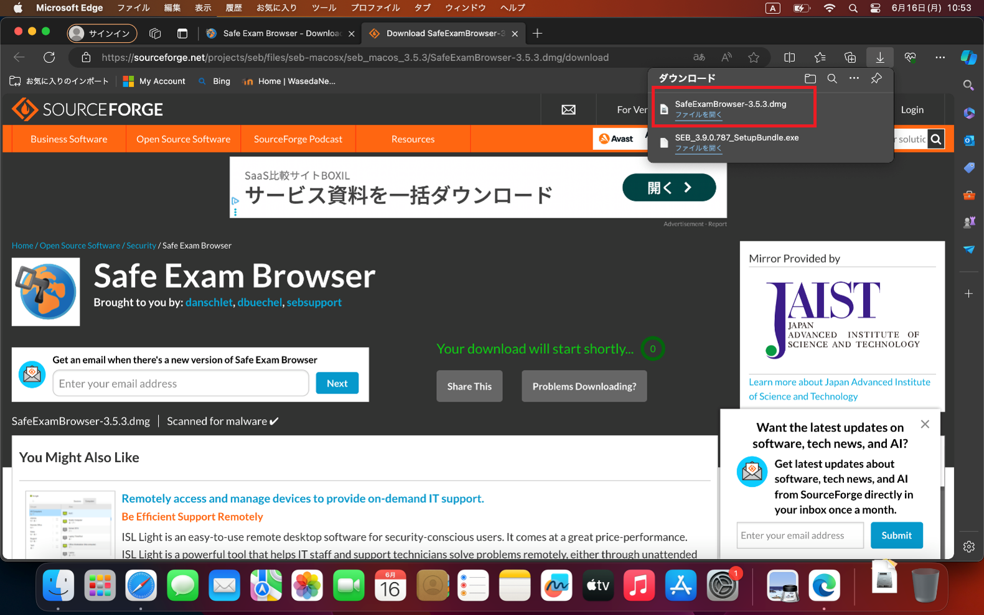The height and width of the screenshot is (615, 984).
Task: Open sidebar search icon
Action: point(968,85)
